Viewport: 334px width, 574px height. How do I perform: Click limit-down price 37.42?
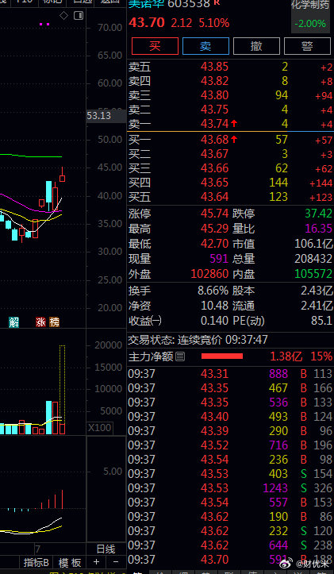coord(318,214)
